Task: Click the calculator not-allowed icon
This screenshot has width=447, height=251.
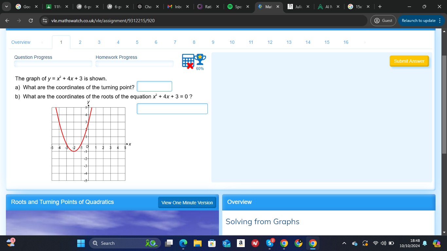Action: coord(188,61)
